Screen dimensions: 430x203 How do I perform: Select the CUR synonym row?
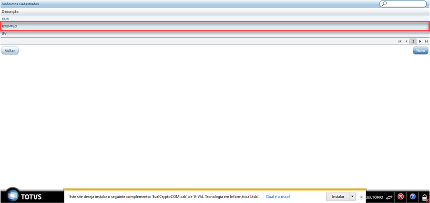click(x=215, y=19)
